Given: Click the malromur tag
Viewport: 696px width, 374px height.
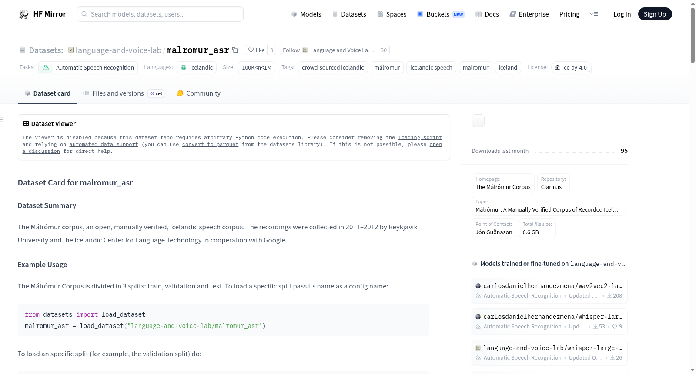Looking at the screenshot, I should tap(475, 67).
